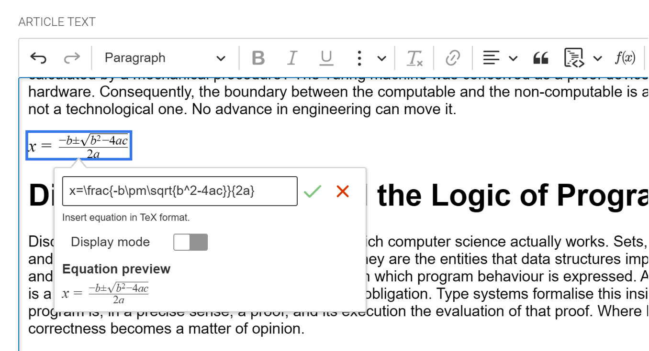Viewport: 649px width, 351px height.
Task: Click the 'ARTICLE TEXT' field label
Action: pos(57,22)
